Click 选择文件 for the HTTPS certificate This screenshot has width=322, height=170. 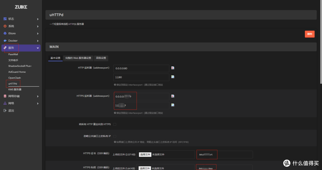tap(145, 155)
